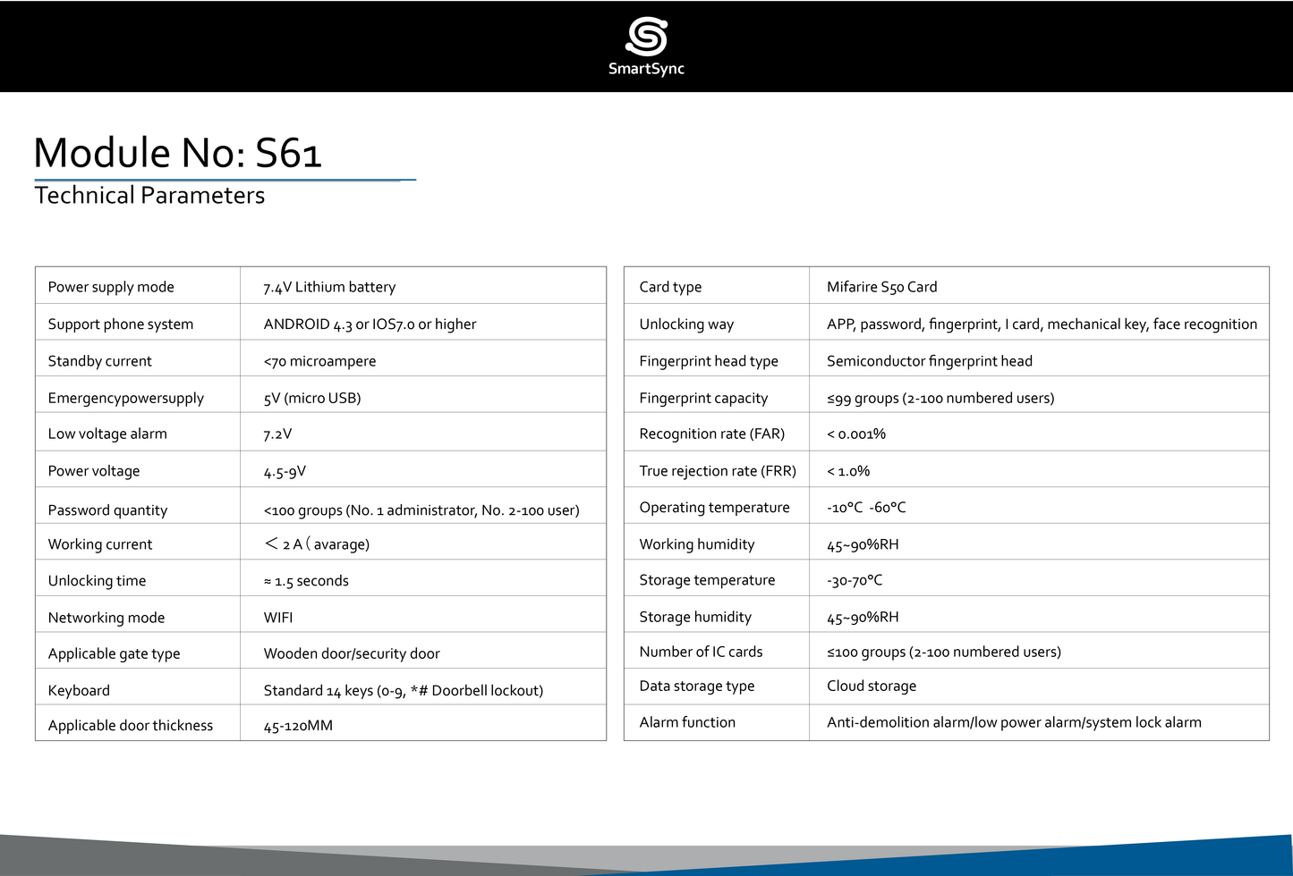Click the Module No: S61 heading
Image resolution: width=1293 pixels, height=876 pixels.
click(178, 152)
